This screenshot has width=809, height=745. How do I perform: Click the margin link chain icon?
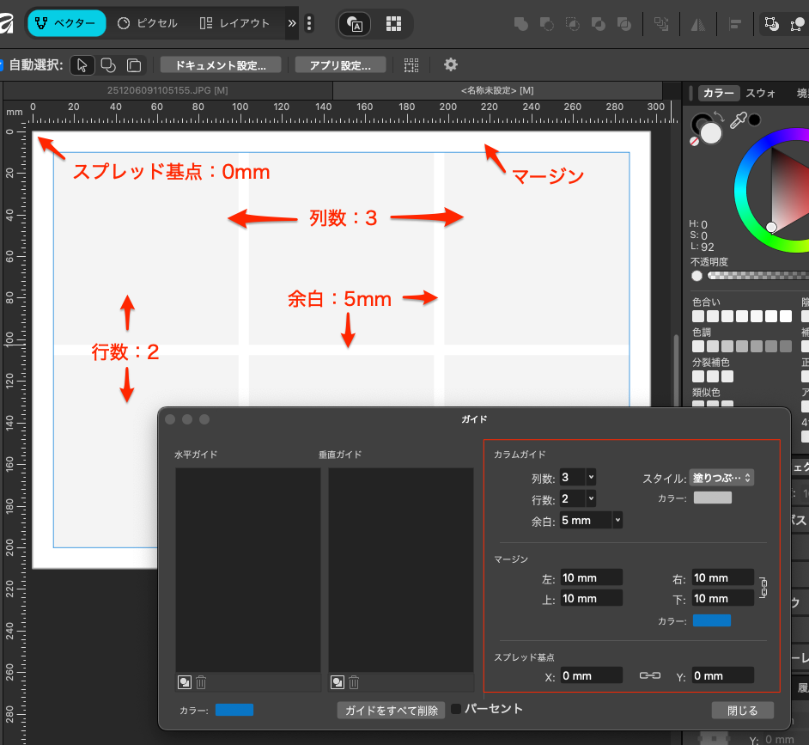point(763,589)
